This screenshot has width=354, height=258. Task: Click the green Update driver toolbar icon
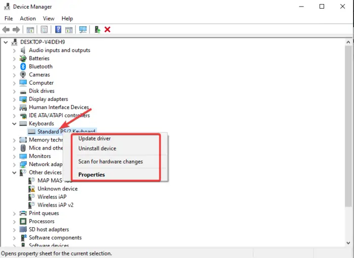coord(97,29)
